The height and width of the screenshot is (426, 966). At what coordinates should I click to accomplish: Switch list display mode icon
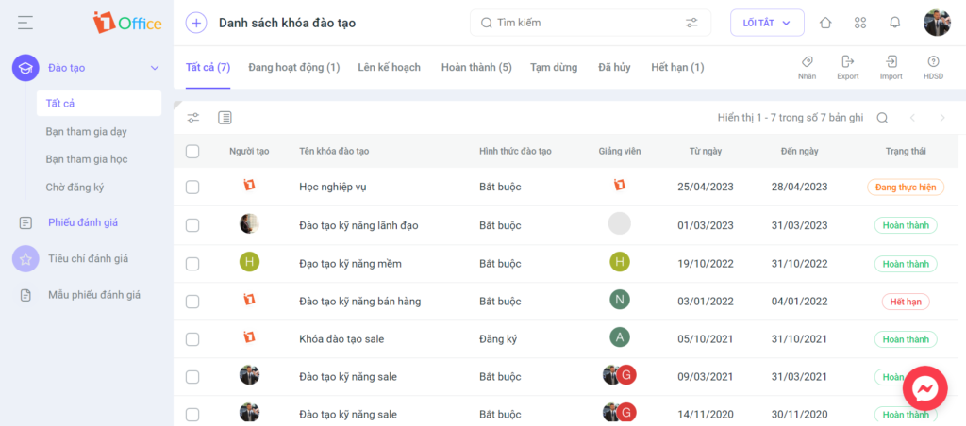225,118
